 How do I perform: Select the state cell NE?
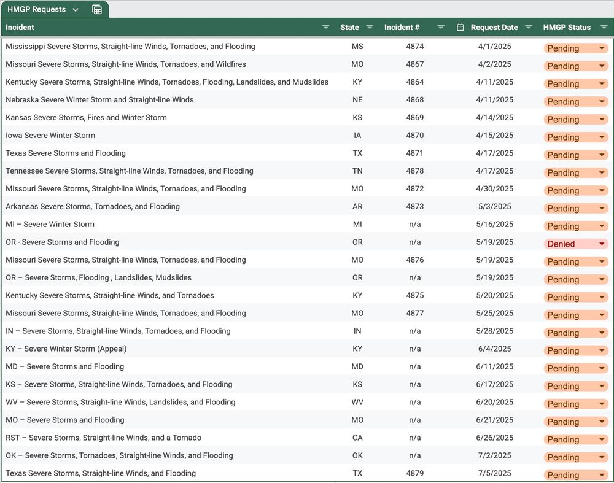tap(357, 100)
